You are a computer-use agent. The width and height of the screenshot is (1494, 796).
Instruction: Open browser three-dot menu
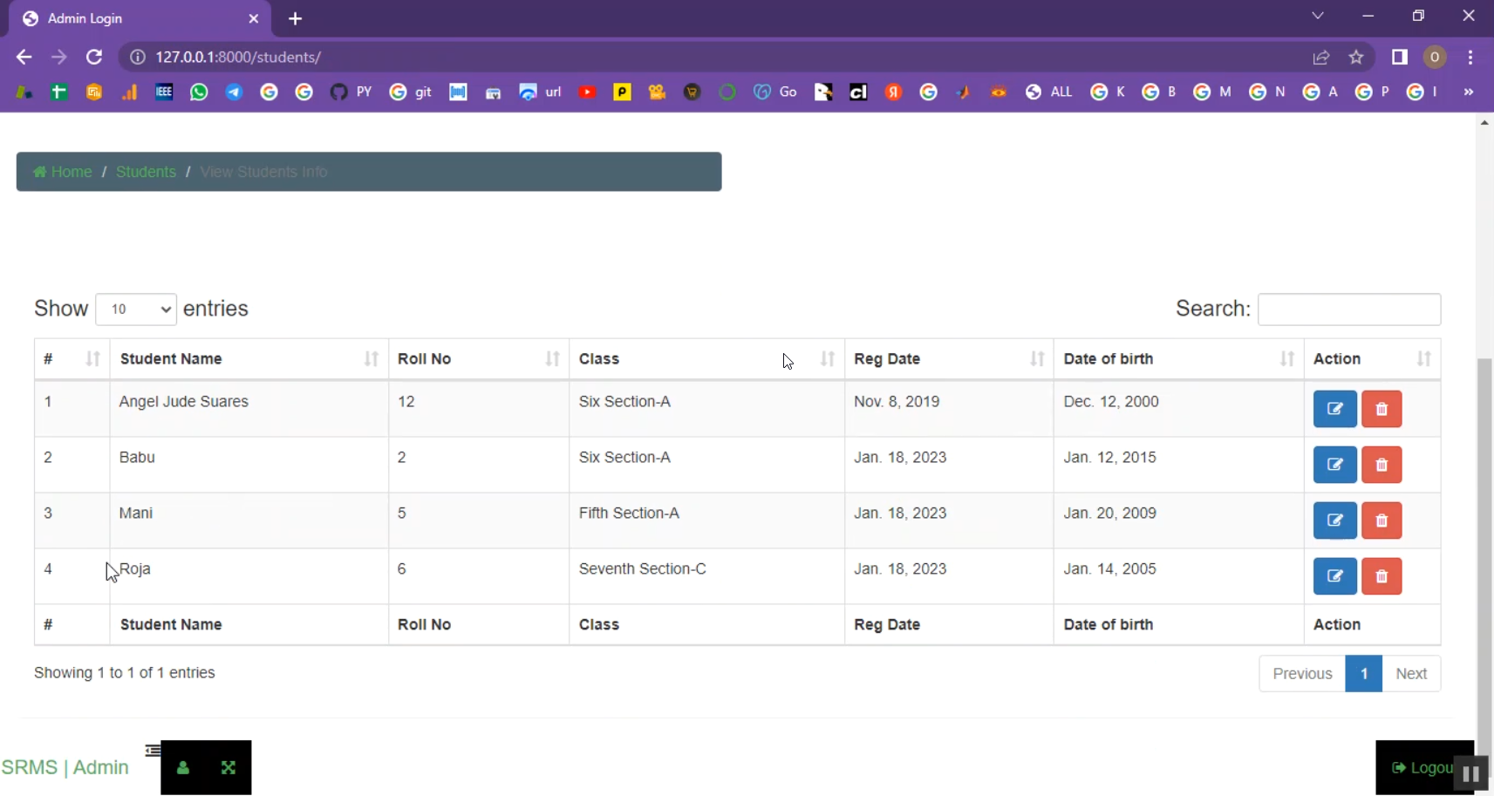point(1470,57)
